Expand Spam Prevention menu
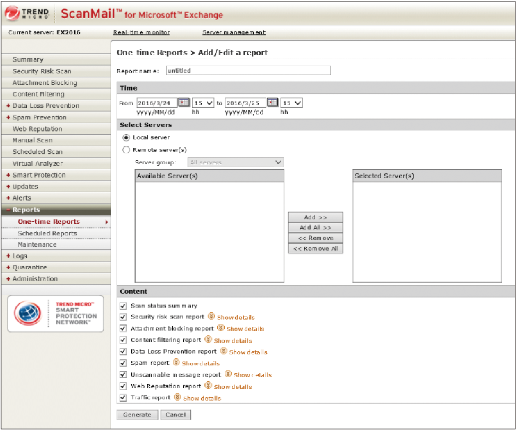This screenshot has width=517, height=431. click(8, 117)
